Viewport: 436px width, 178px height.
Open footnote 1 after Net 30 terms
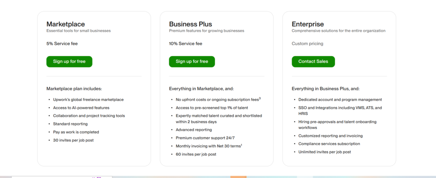241,145
